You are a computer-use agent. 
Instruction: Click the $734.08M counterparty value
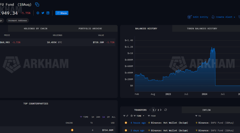tap(108, 130)
